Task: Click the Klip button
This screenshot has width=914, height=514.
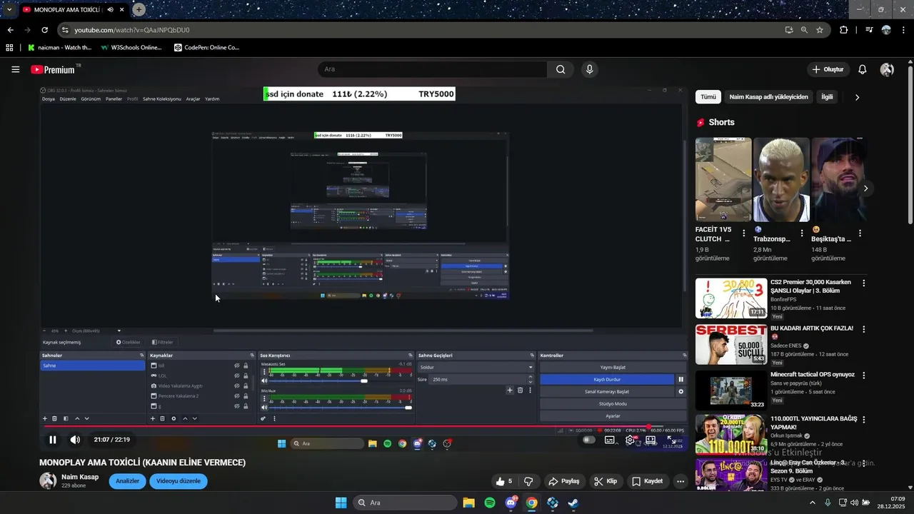Action: [606, 481]
